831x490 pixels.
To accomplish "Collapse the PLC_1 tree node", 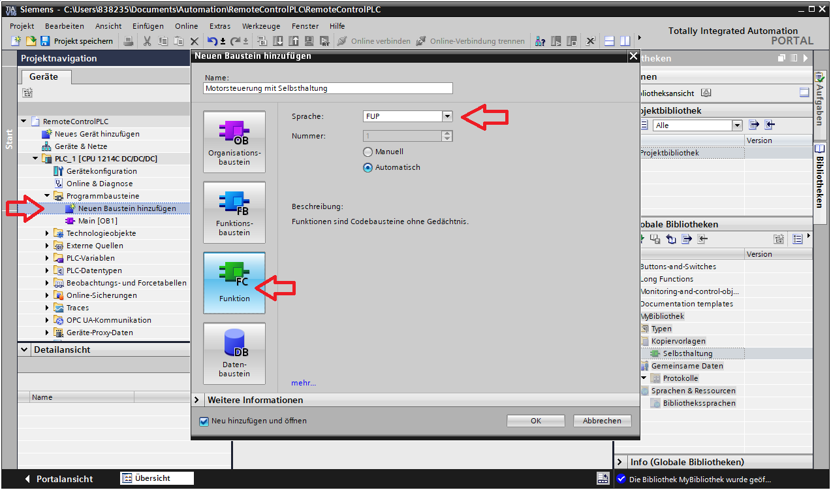I will tap(36, 159).
